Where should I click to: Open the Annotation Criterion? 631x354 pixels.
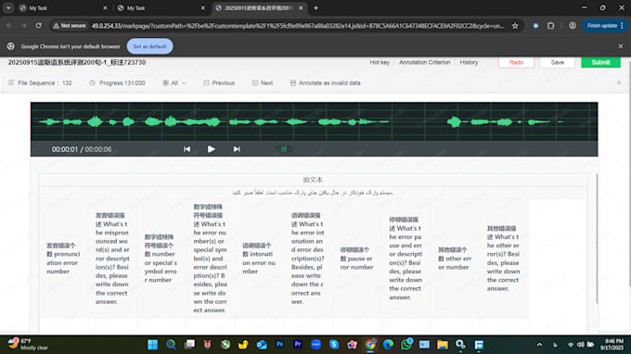click(x=425, y=62)
